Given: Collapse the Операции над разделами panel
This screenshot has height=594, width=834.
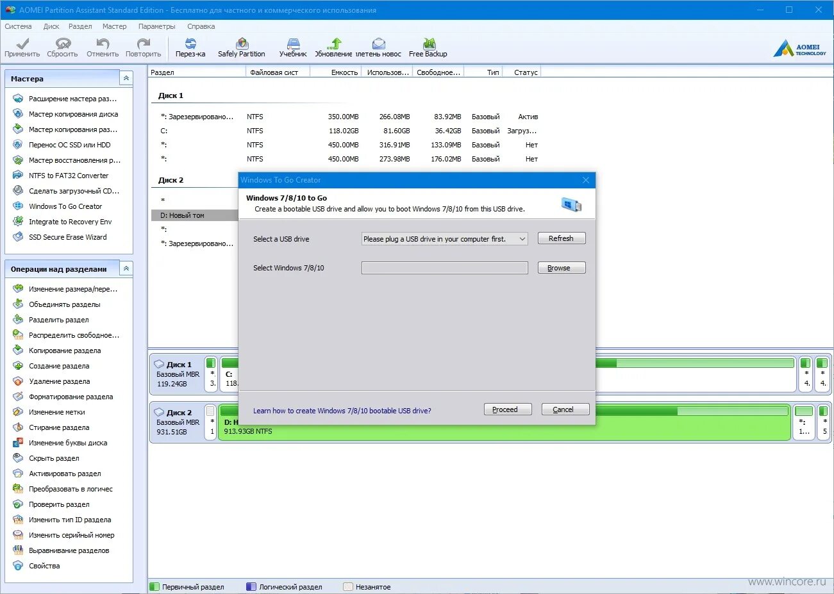Looking at the screenshot, I should click(126, 268).
